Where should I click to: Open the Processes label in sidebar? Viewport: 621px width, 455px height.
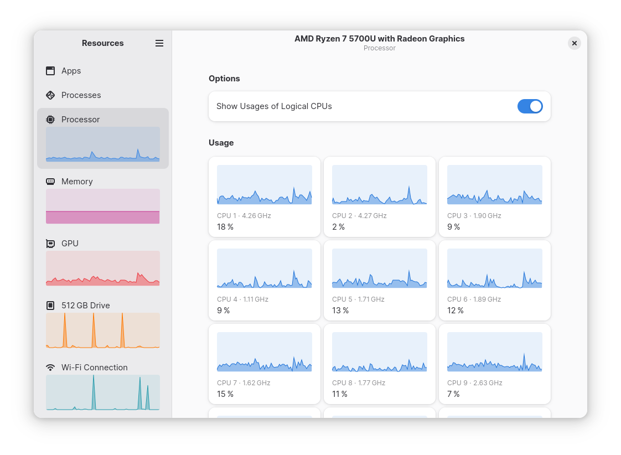point(81,95)
